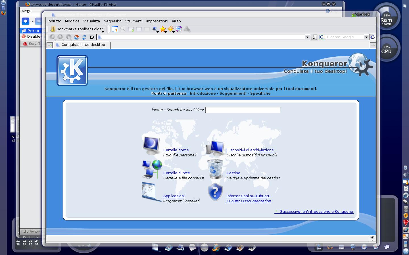This screenshot has width=409, height=255.
Task: Open the Bookmarks Toolbar Folder dropdown
Action: [x=103, y=31]
